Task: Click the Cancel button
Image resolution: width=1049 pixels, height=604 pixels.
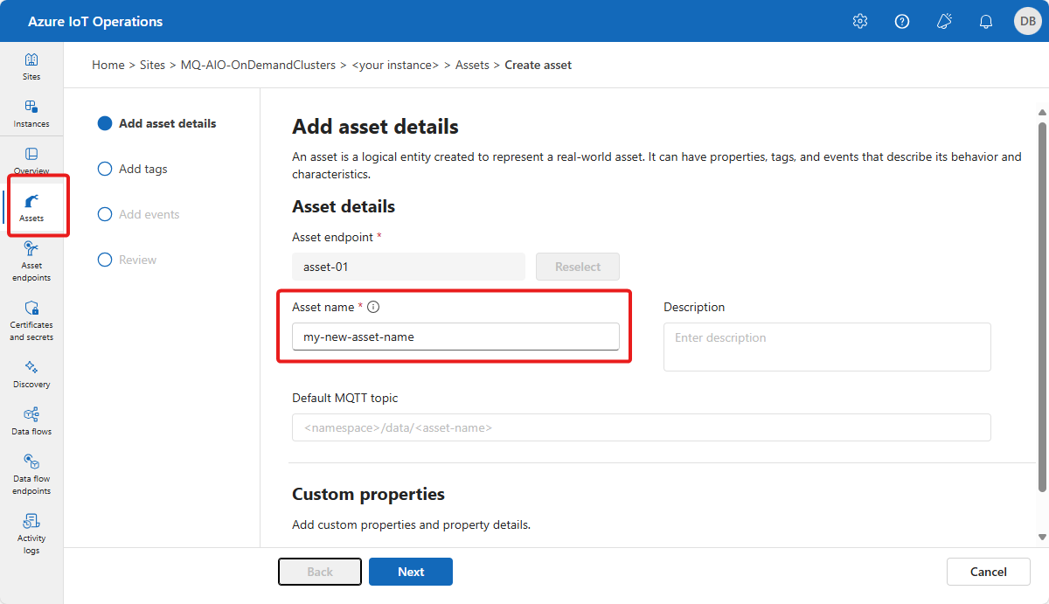Action: click(989, 572)
